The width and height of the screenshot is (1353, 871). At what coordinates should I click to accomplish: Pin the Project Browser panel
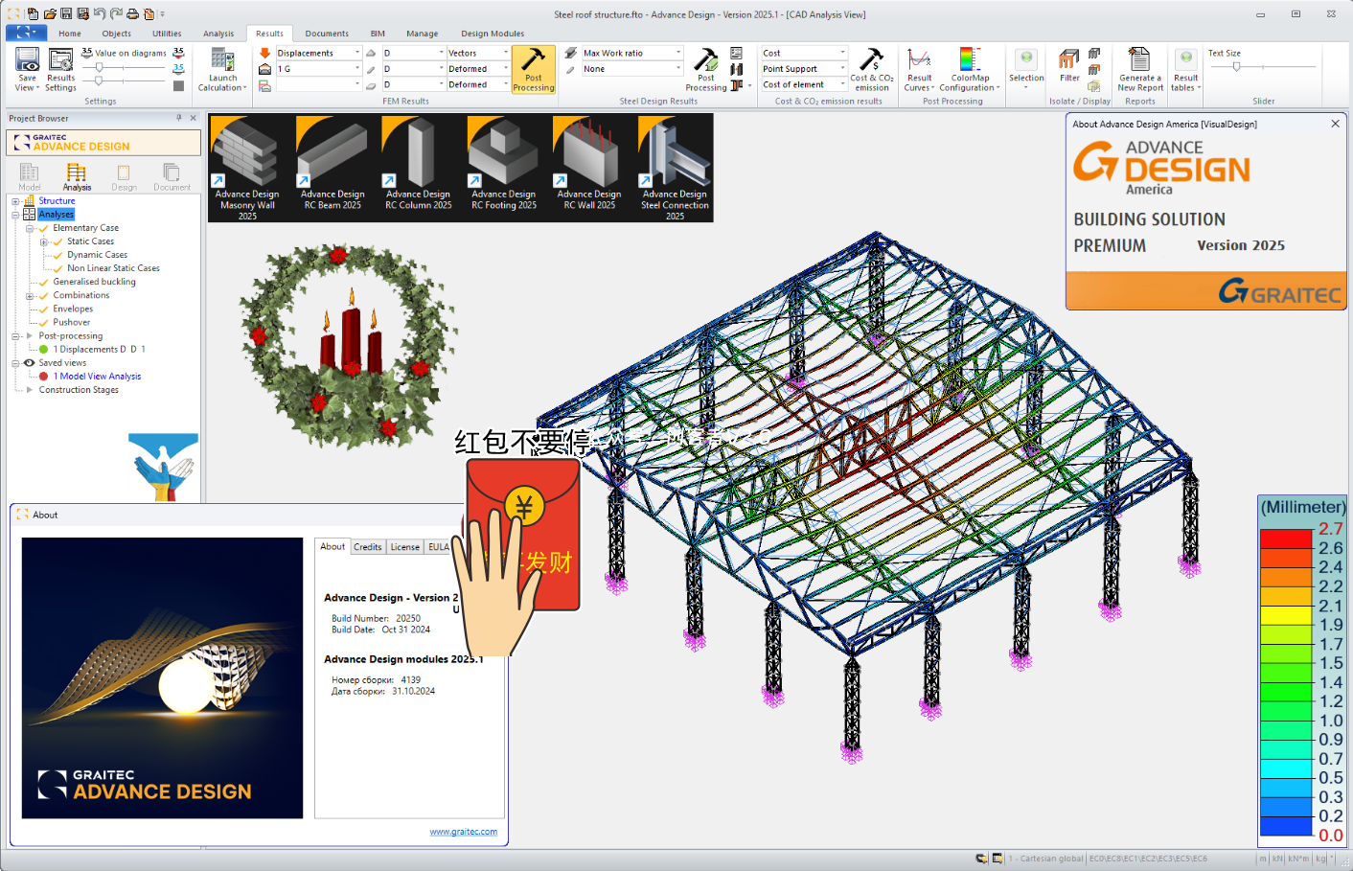click(x=178, y=118)
